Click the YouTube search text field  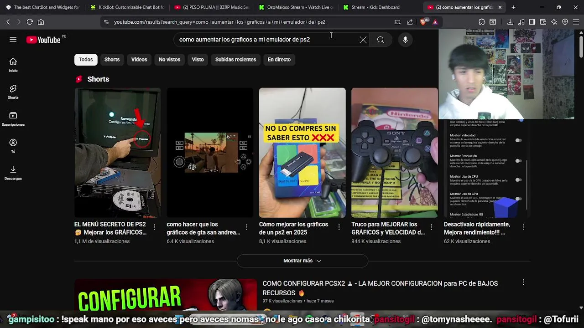tap(267, 40)
